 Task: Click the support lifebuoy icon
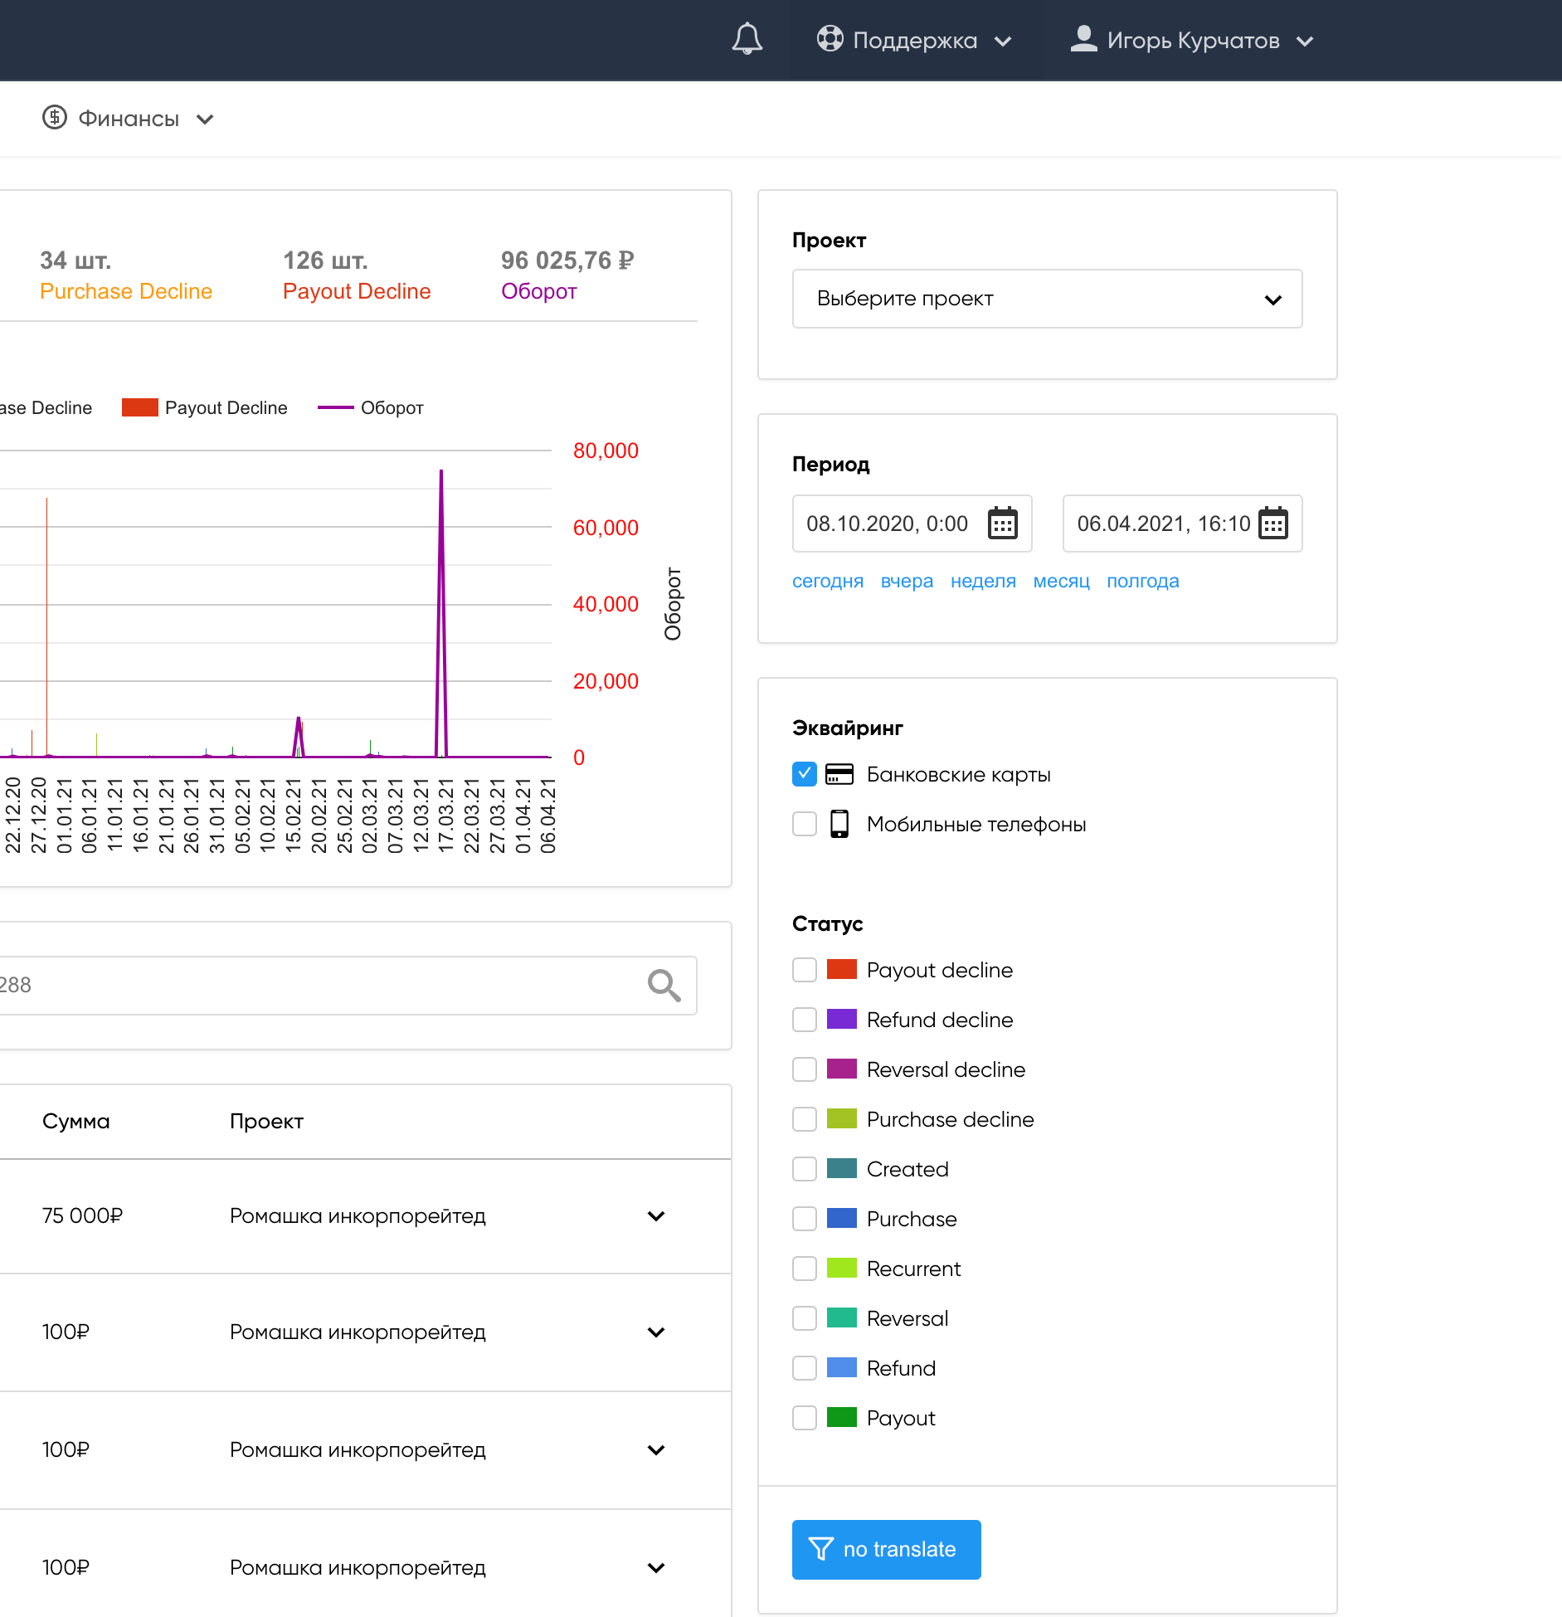tap(830, 39)
